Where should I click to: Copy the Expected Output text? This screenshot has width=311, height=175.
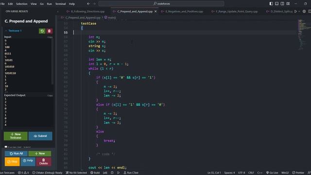(x=50, y=95)
